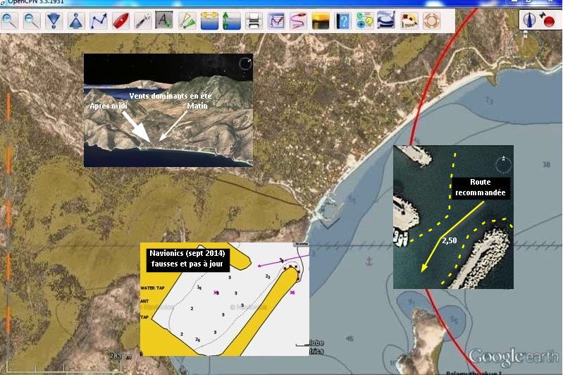Click depth sounding '38' on the chart
563x375 pixels.
[x=546, y=164]
